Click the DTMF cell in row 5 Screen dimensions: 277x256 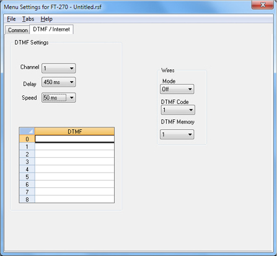coord(74,177)
